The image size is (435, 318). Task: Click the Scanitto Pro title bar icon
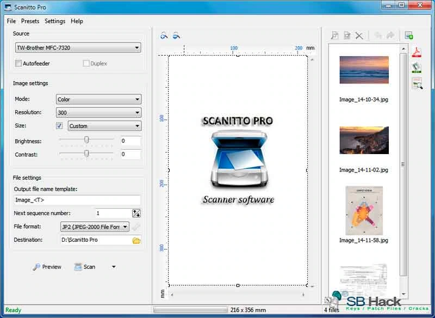tap(8, 8)
